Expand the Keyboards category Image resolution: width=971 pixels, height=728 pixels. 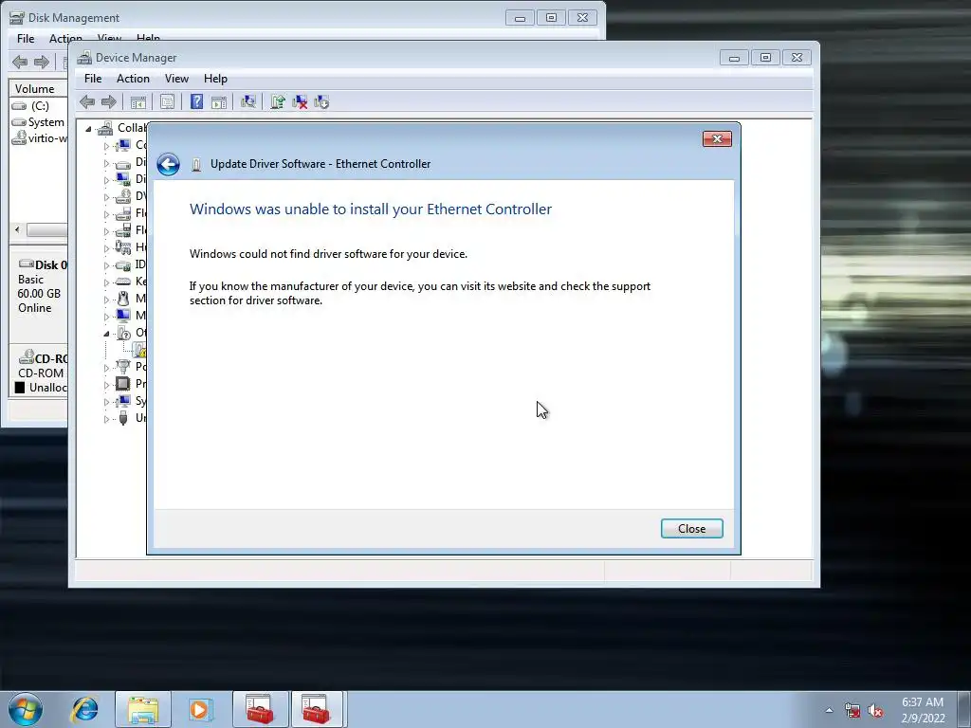[x=106, y=282]
